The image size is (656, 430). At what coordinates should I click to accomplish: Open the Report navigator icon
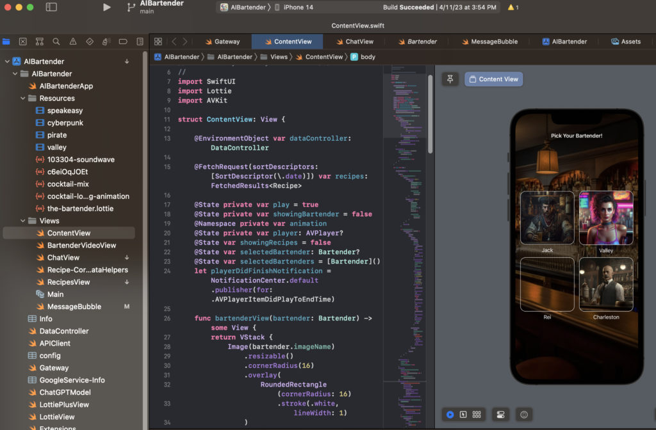[140, 42]
